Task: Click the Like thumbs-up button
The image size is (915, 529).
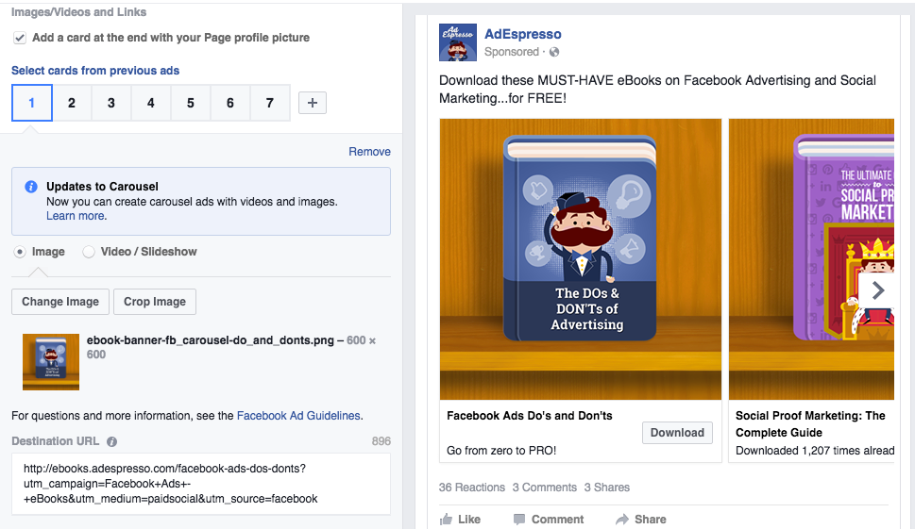Action: (461, 519)
